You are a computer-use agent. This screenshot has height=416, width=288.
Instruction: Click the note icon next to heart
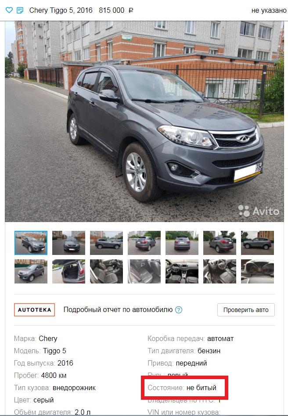click(20, 11)
